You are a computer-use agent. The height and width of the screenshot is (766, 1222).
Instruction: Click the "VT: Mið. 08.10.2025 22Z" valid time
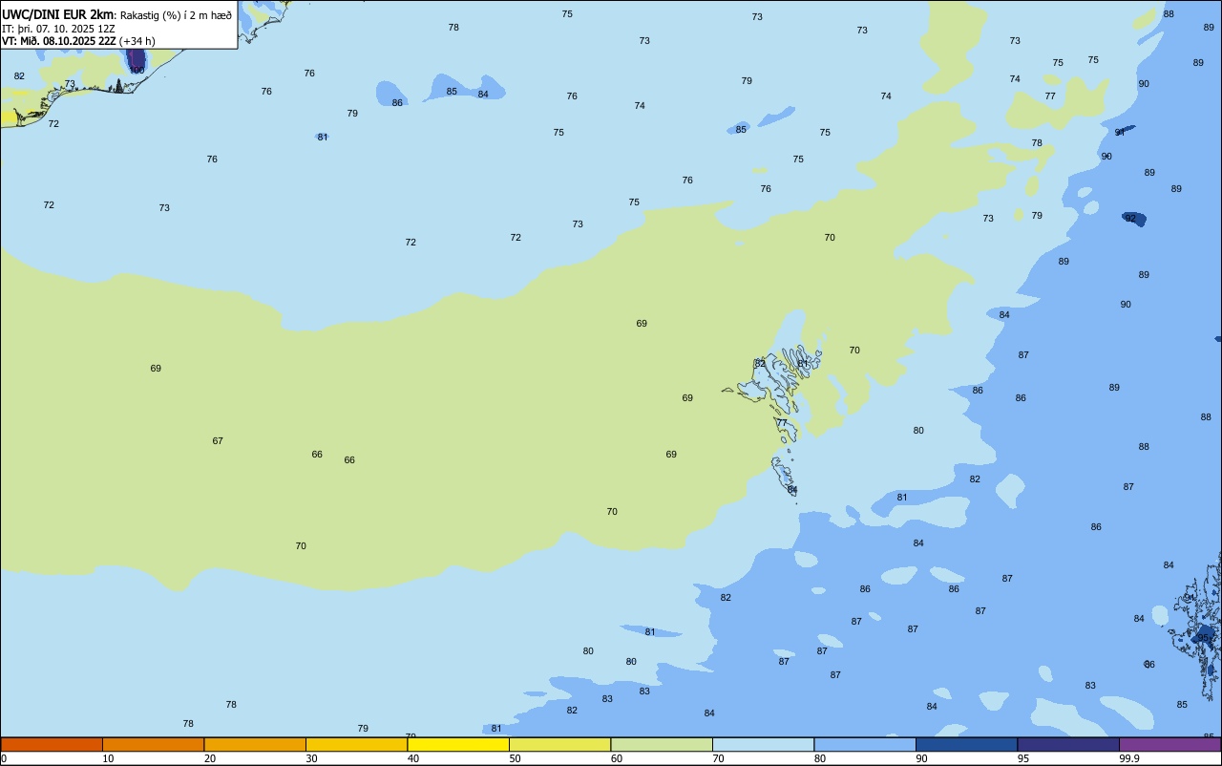(x=59, y=41)
